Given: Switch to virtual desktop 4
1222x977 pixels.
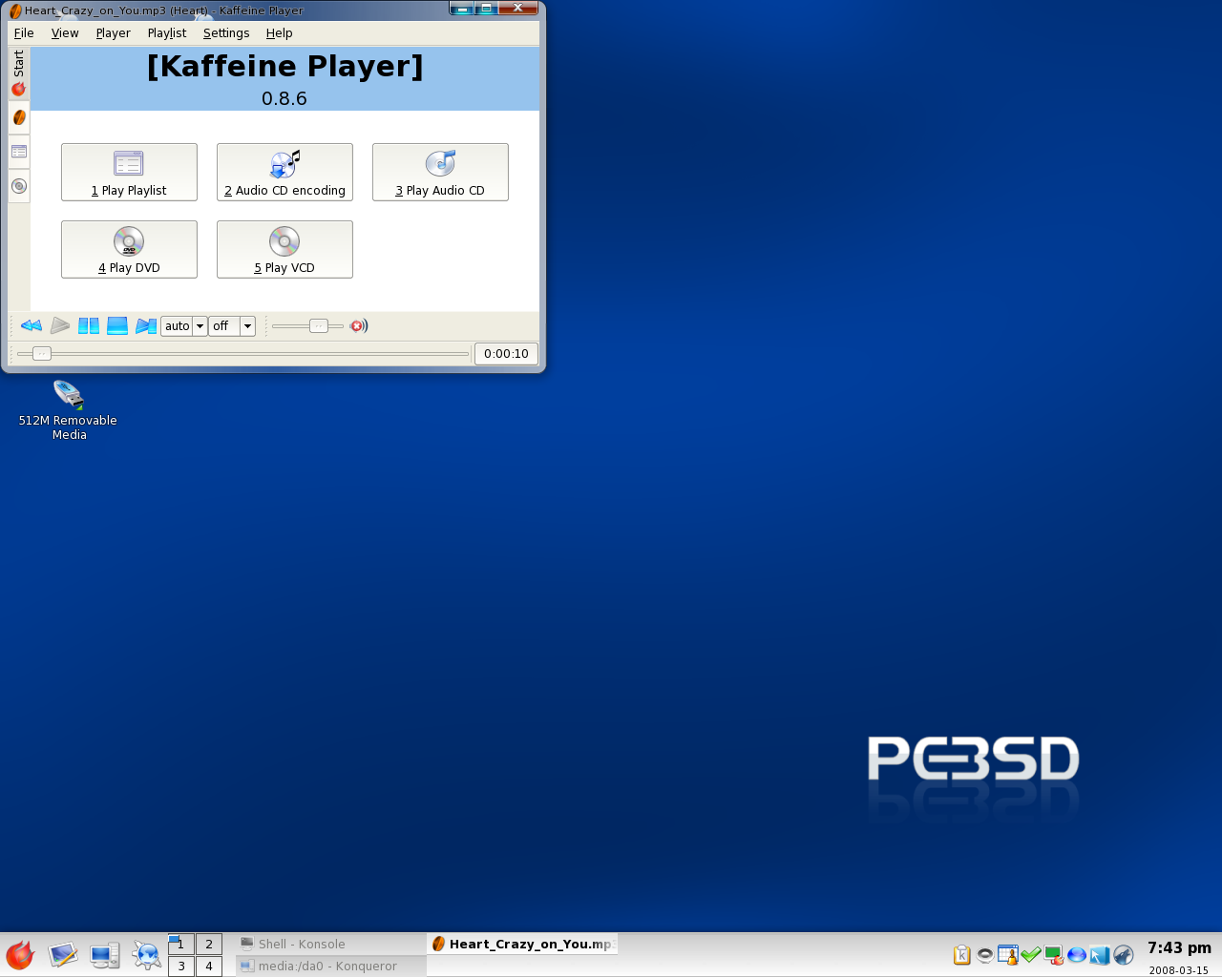Looking at the screenshot, I should (x=209, y=967).
